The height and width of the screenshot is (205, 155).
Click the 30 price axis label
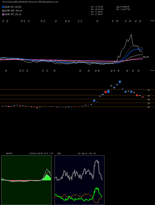pyautogui.click(x=148, y=99)
